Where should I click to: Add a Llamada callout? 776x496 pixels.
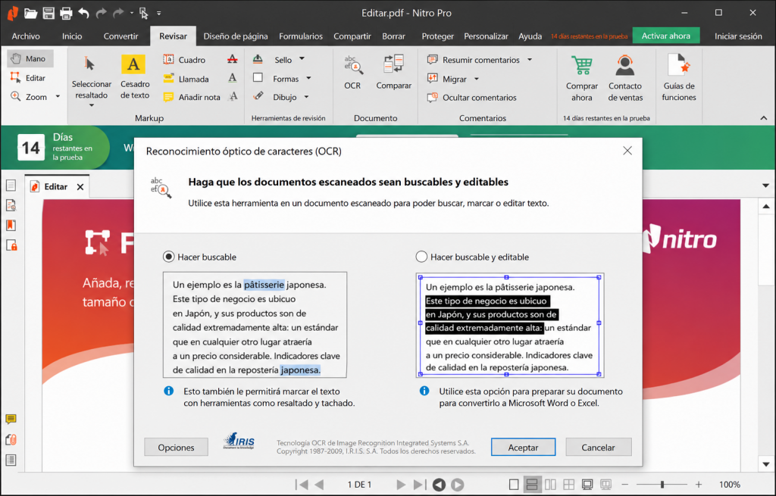(x=186, y=79)
